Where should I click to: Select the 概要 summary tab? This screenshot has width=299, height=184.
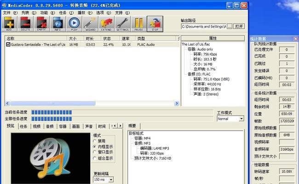tap(132, 126)
